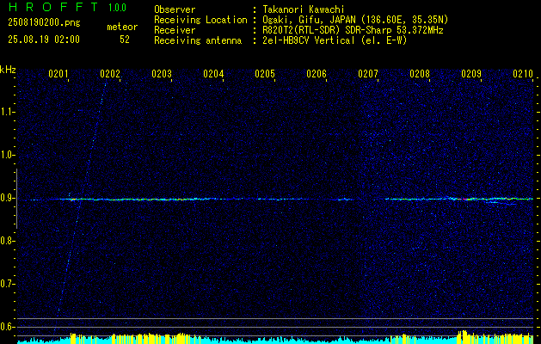
Task: Click the meteor count 52
Action: (125, 40)
